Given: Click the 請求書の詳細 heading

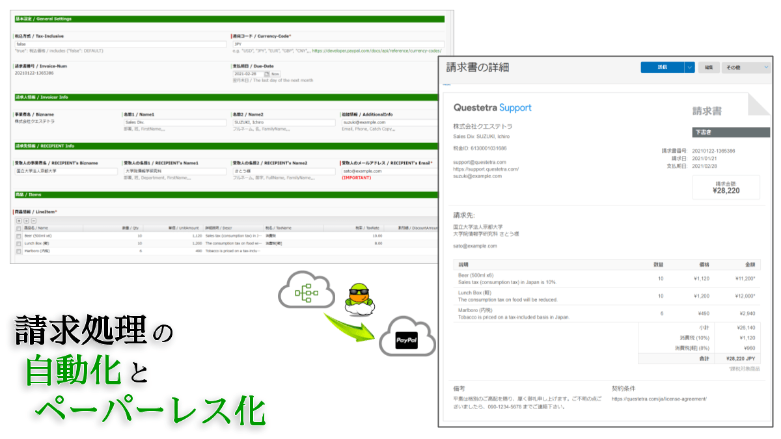Looking at the screenshot, I should coord(478,67).
